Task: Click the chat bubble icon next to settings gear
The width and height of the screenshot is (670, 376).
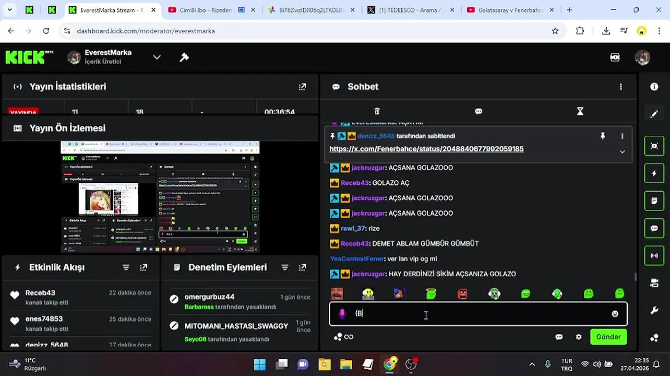Action: [x=559, y=337]
